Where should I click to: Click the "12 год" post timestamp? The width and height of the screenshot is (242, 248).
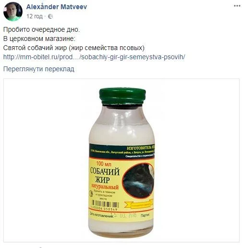pyautogui.click(x=35, y=16)
